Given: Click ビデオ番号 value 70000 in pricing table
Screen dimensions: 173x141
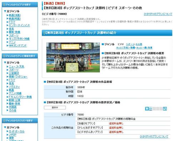Looking at the screenshot, I should pyautogui.click(x=81, y=115).
